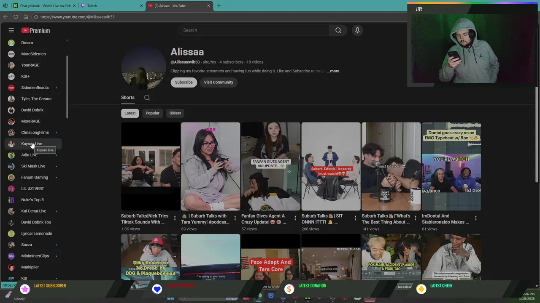Open the browser workspaces icon beside tabs
The height and width of the screenshot is (303, 540).
5,6
